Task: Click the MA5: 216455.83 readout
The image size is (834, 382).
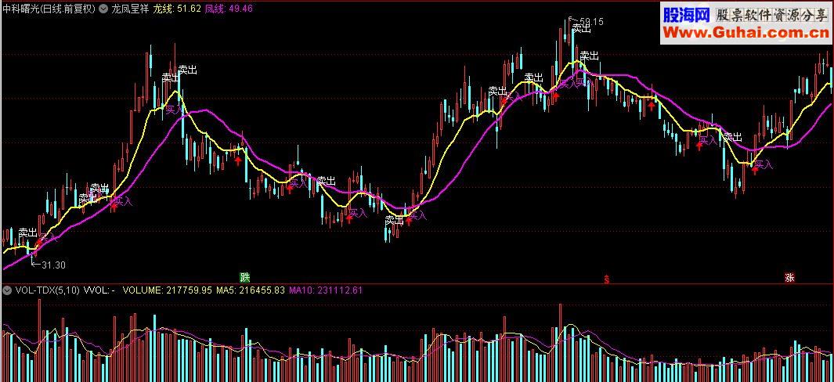Action: pos(251,290)
